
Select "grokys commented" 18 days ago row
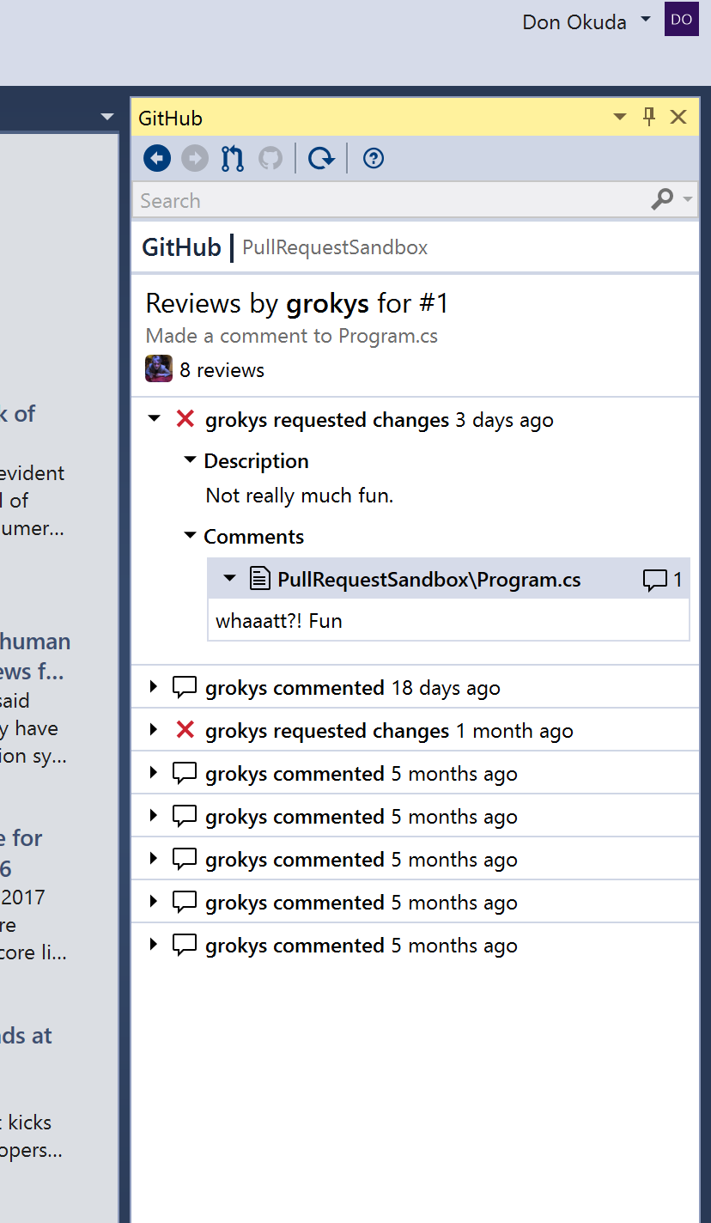click(416, 687)
